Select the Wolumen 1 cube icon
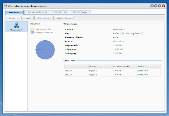The width and height of the screenshot is (169, 116). pos(16,25)
